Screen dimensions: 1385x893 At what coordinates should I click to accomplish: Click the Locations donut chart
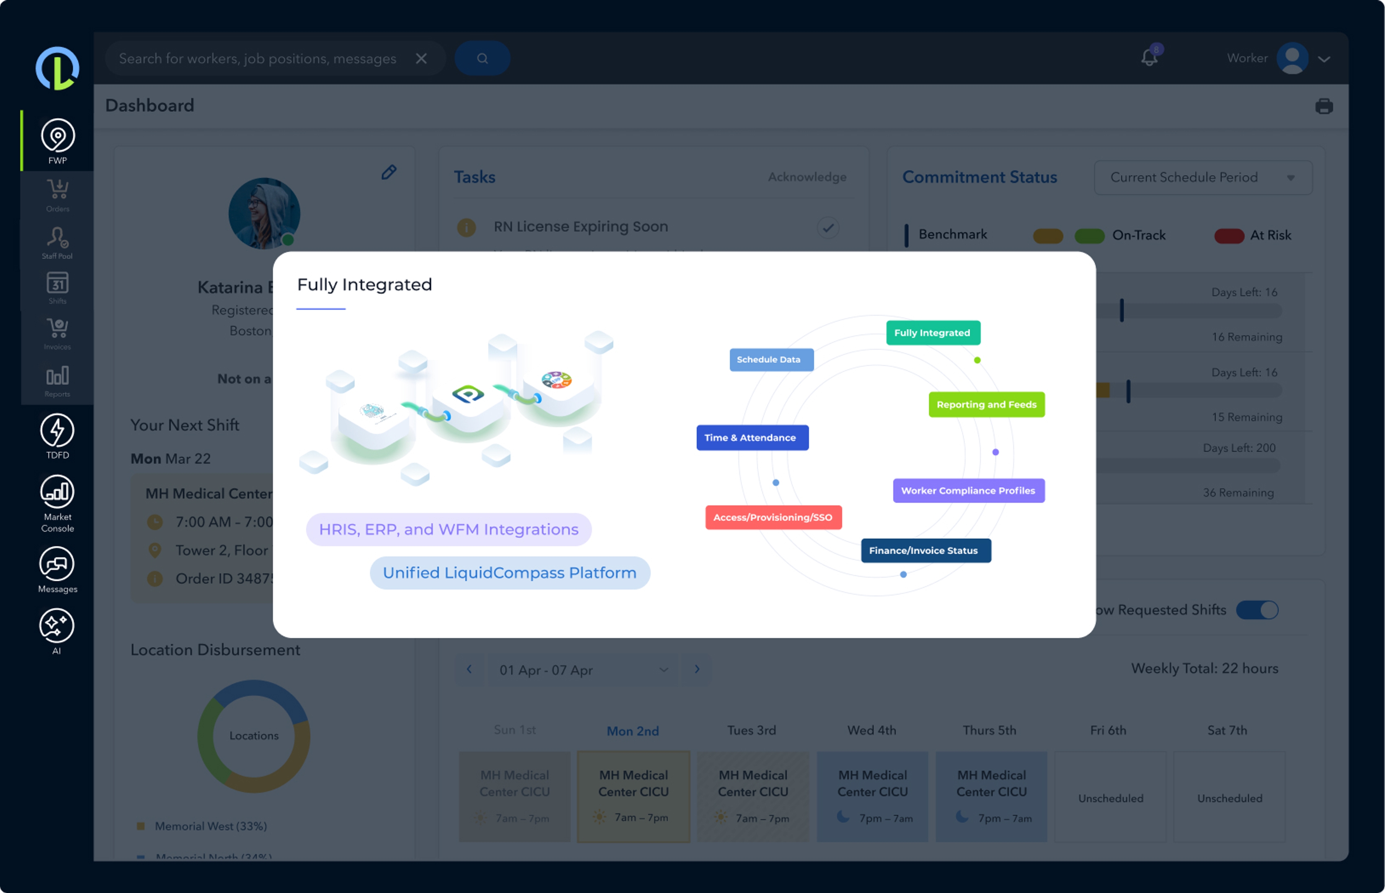[254, 736]
